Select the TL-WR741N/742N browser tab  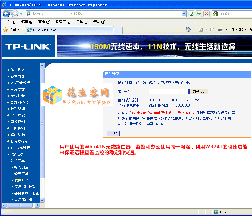point(70,30)
